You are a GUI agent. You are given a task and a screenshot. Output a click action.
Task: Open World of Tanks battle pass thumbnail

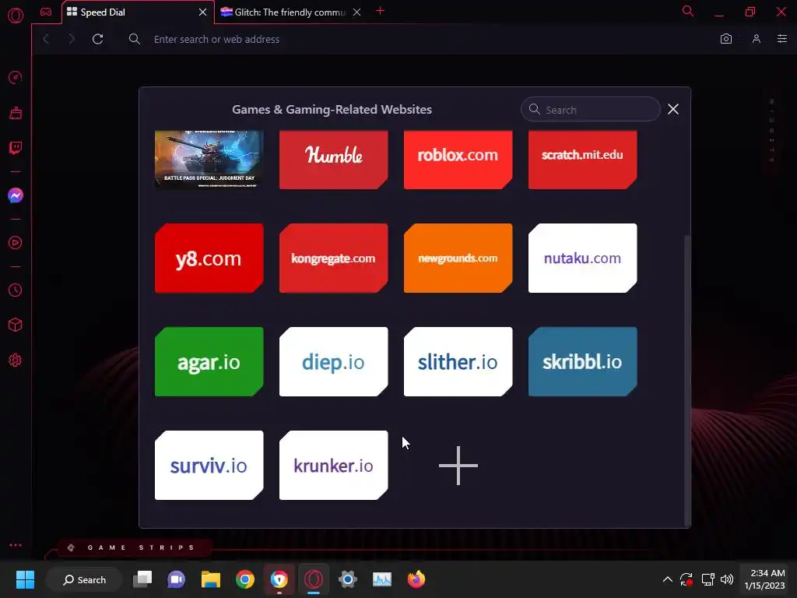click(209, 160)
